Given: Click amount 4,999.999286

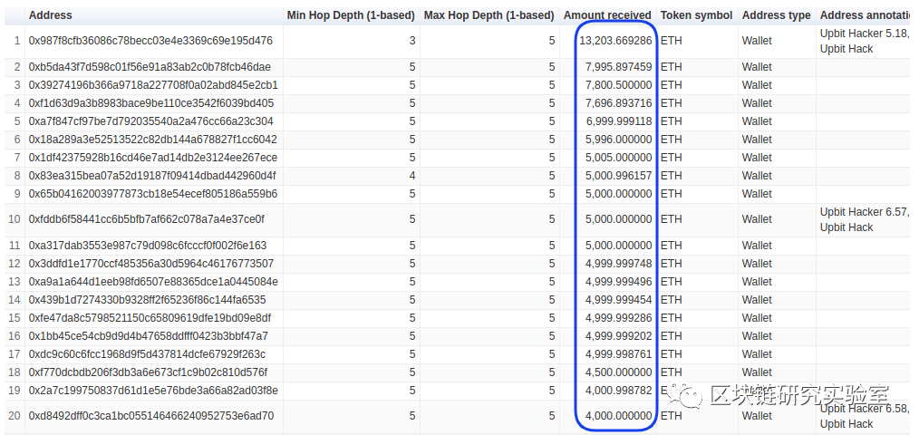Looking at the screenshot, I should click(618, 318).
